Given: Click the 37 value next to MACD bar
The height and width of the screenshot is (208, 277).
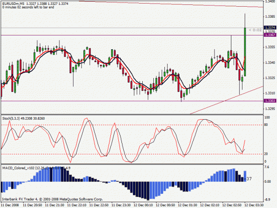Looking at the screenshot, I should pyautogui.click(x=249, y=179).
